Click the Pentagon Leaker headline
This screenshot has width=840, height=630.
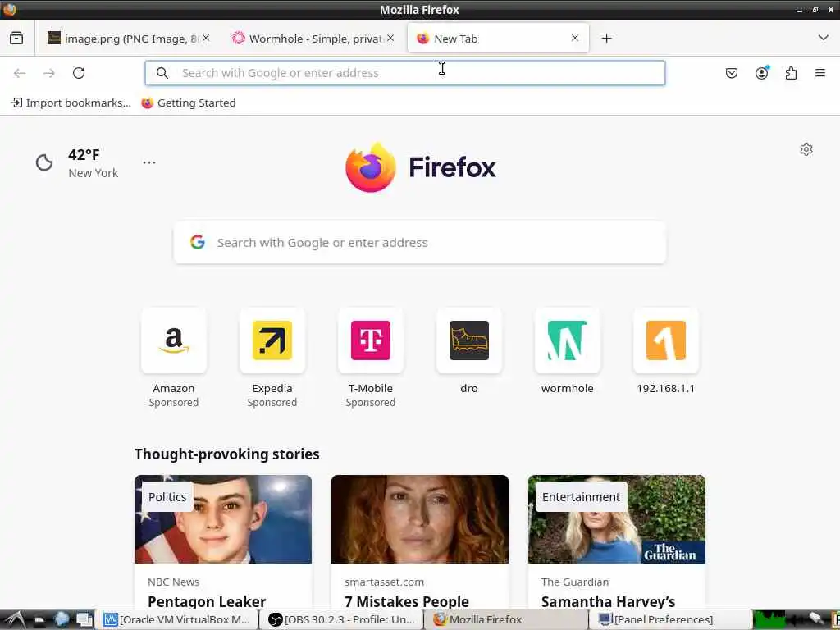(207, 601)
